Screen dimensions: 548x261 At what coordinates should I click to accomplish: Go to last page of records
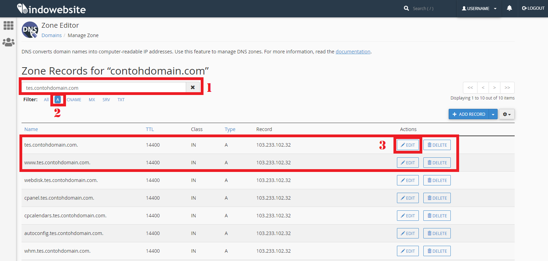pyautogui.click(x=507, y=87)
